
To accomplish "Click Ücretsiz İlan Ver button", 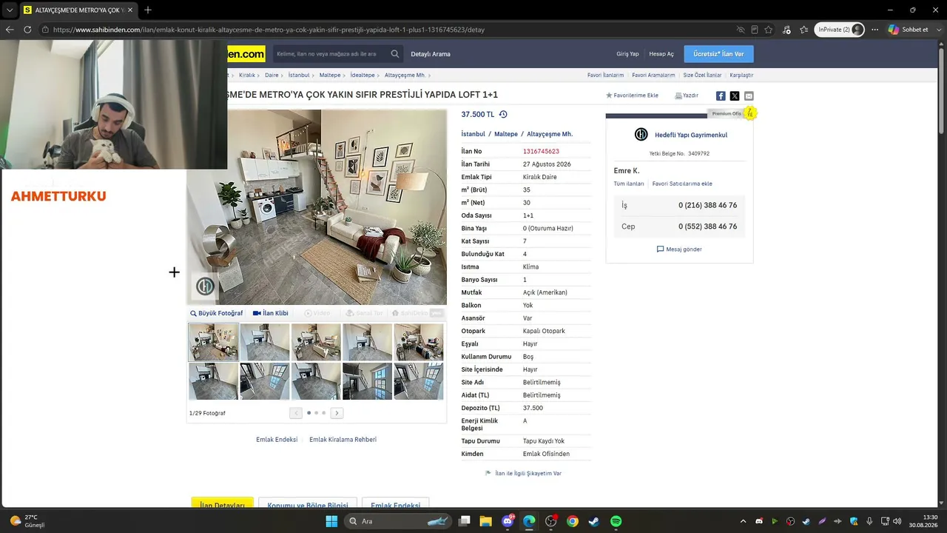I will tap(718, 54).
